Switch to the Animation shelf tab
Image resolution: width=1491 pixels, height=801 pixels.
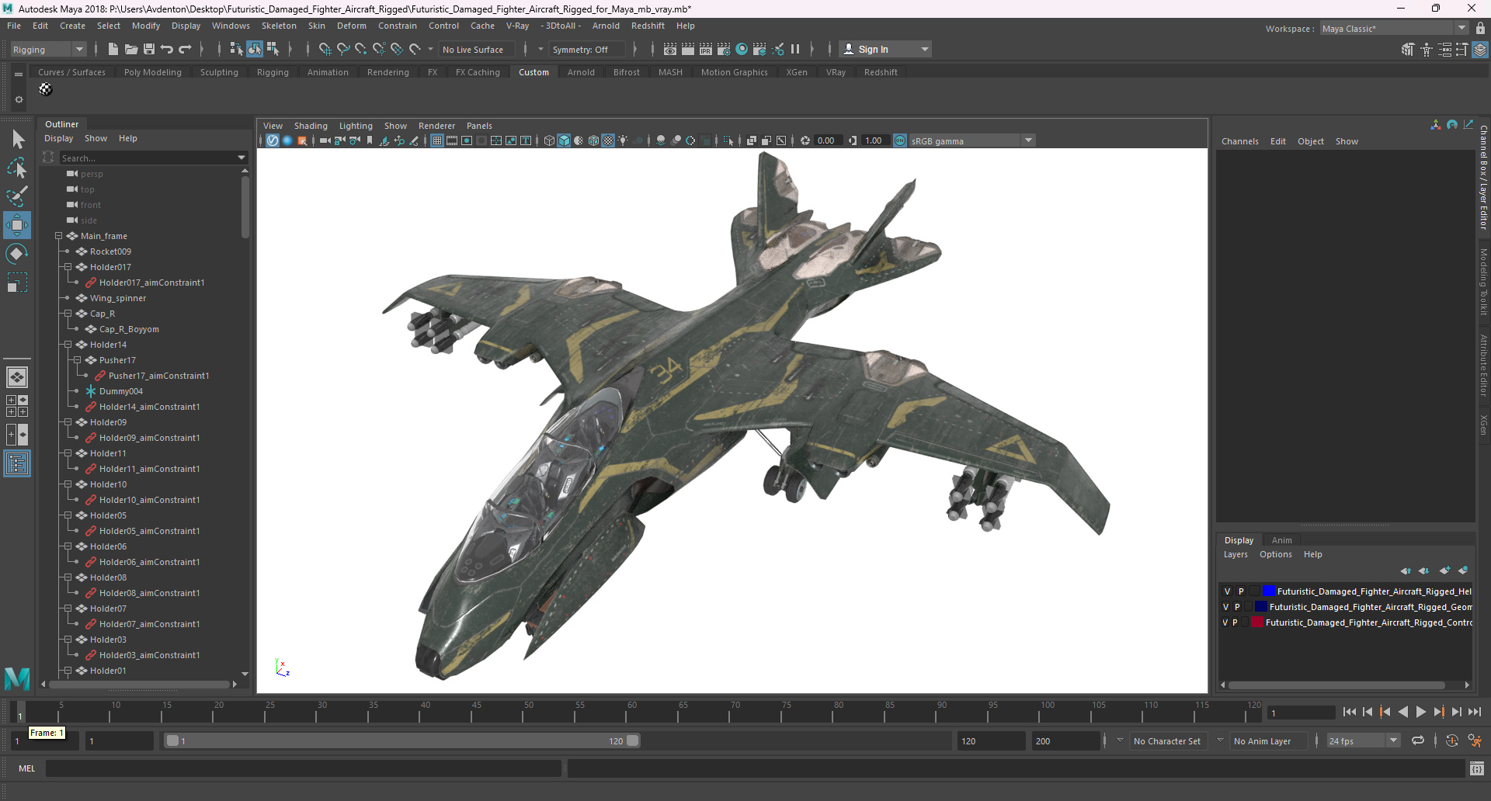click(328, 72)
